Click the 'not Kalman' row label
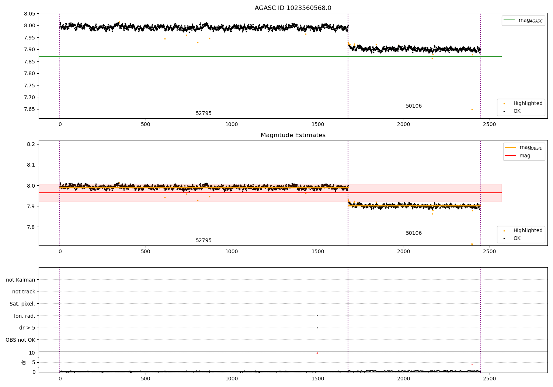Image resolution: width=553 pixels, height=387 pixels. pyautogui.click(x=21, y=280)
